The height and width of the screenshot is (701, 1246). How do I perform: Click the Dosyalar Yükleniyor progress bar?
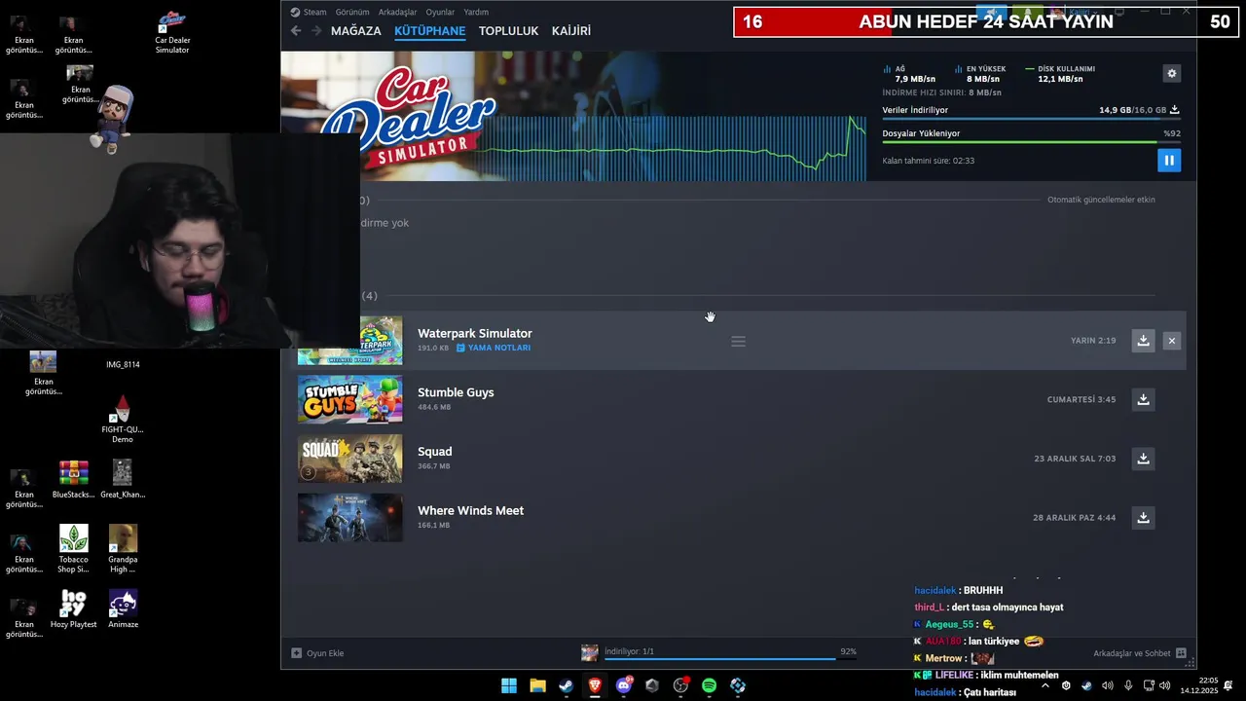(x=1031, y=142)
